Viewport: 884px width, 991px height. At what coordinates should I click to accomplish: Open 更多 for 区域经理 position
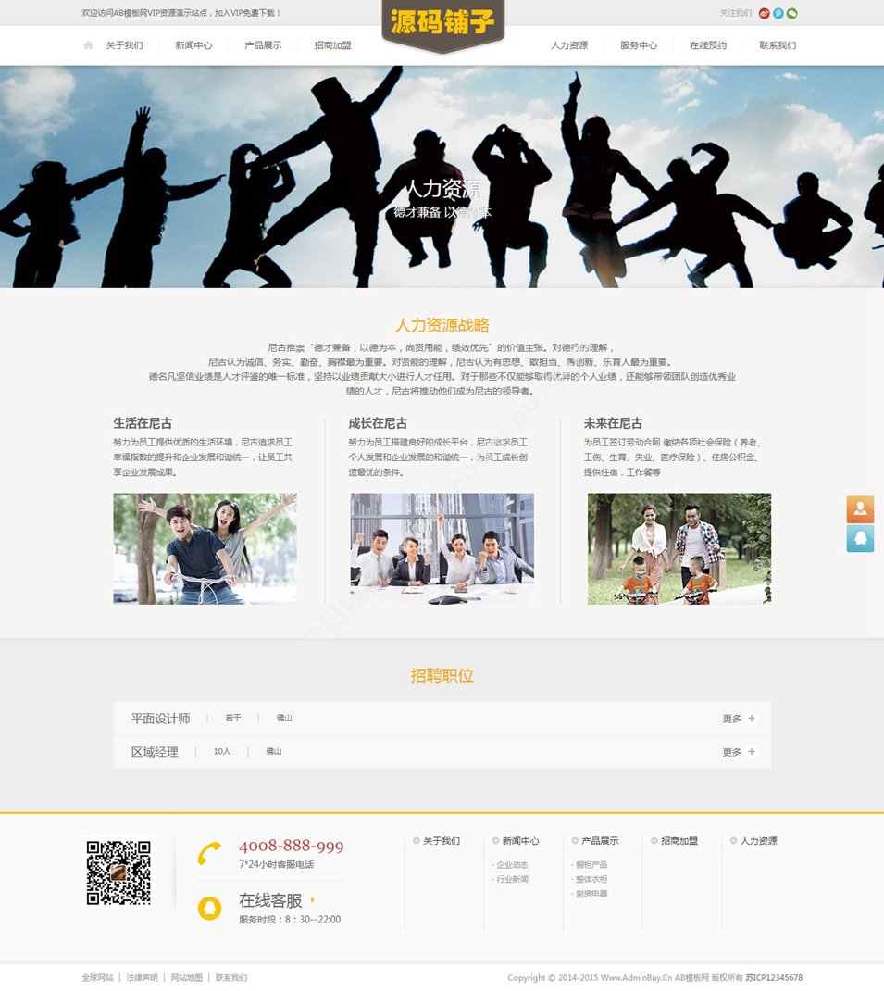click(x=731, y=752)
